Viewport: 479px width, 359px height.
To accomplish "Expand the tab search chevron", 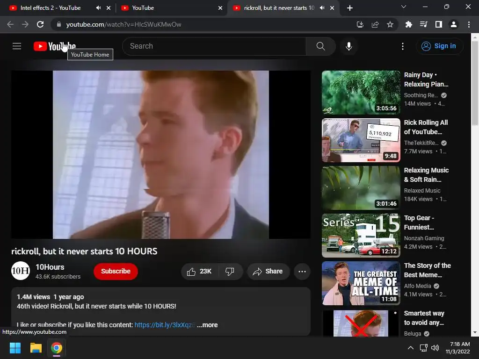I will click(404, 7).
